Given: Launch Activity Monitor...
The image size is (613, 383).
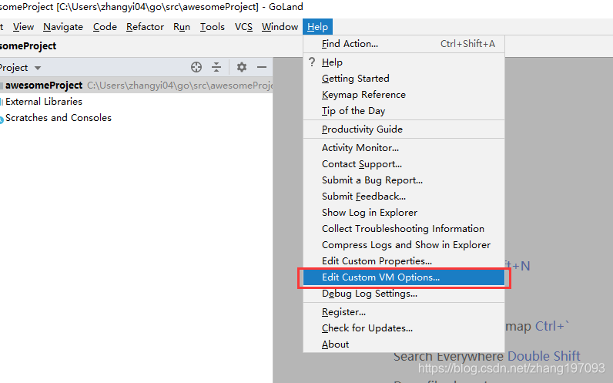Looking at the screenshot, I should click(404, 148).
